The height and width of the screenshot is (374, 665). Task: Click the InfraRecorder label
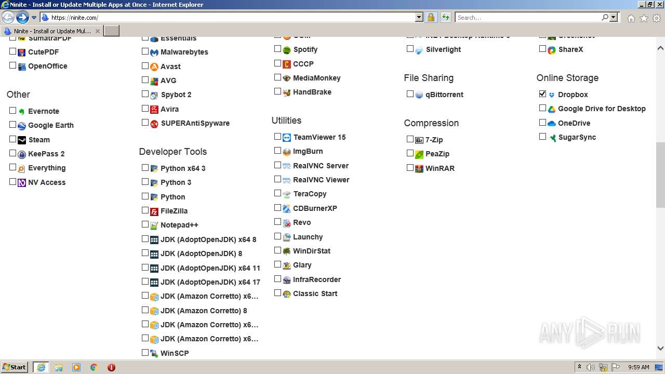316,279
